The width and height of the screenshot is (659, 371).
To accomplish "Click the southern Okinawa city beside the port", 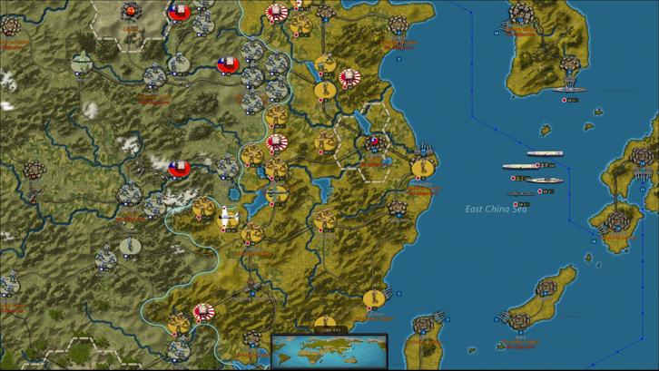I will click(x=519, y=322).
